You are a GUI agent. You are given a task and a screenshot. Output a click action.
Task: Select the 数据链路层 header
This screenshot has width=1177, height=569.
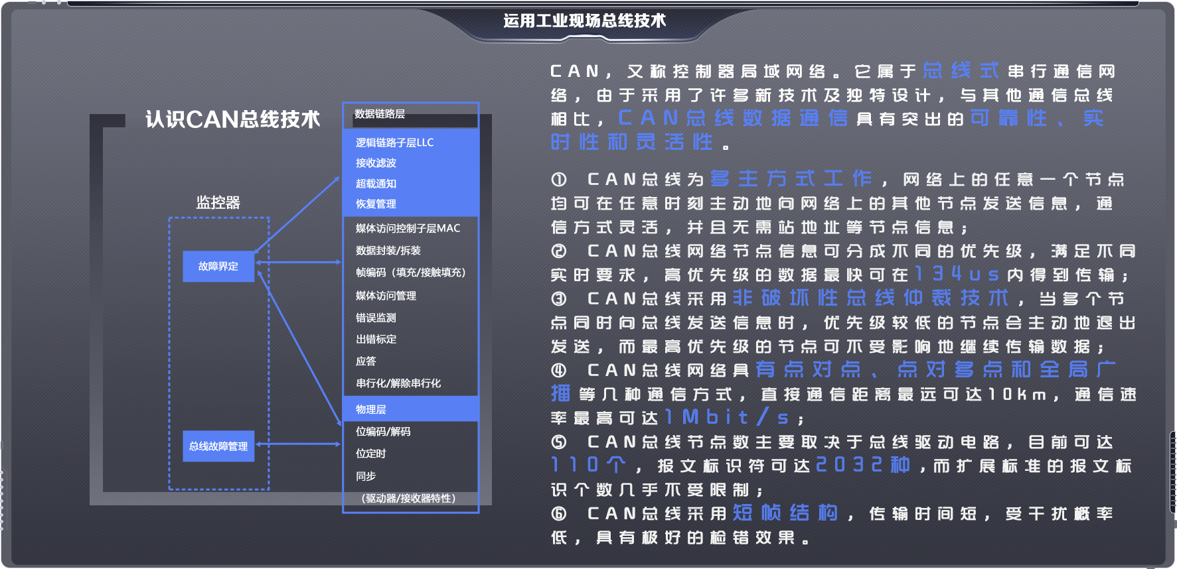[x=380, y=114]
